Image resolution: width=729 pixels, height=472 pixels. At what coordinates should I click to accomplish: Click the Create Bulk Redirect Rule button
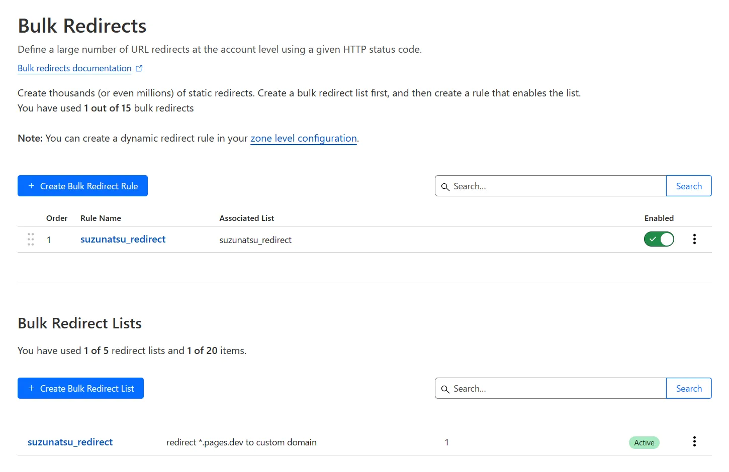pos(82,186)
